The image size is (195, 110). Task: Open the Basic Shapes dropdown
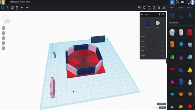click(x=181, y=23)
